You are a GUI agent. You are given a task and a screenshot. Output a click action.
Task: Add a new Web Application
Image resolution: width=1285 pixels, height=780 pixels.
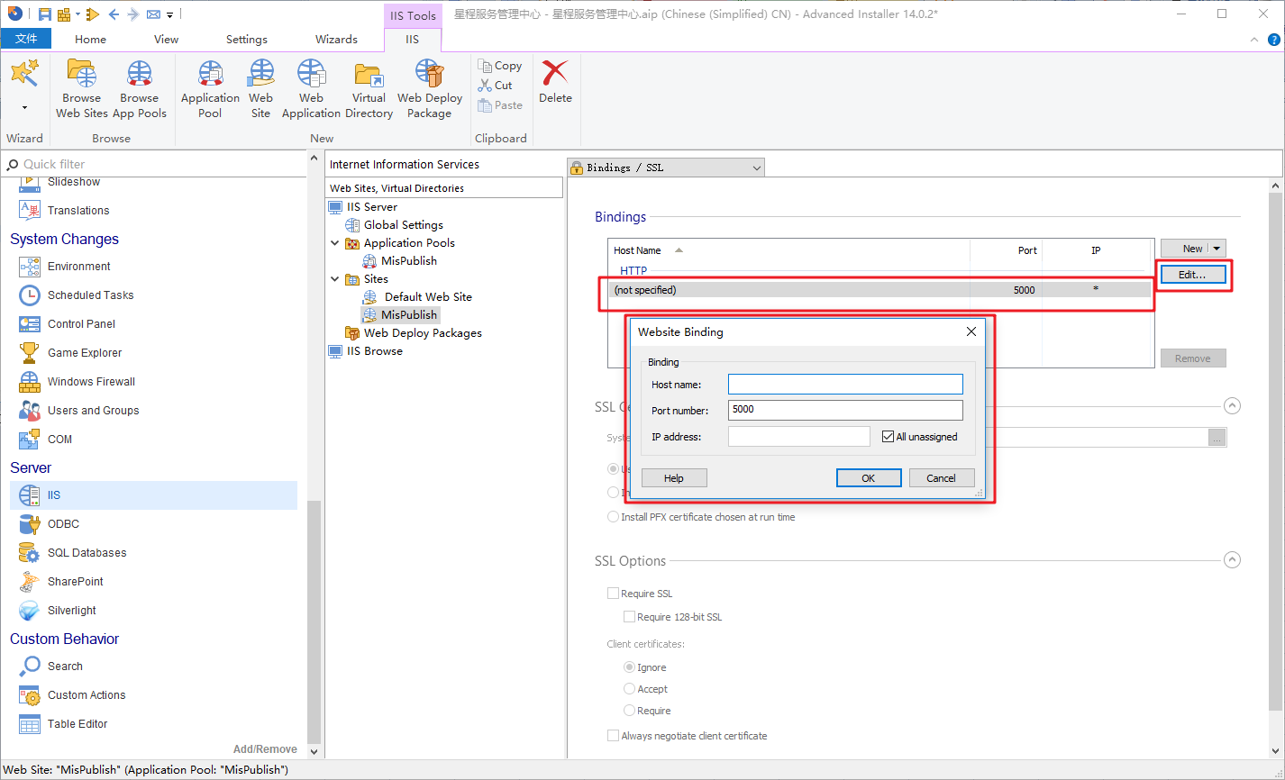click(311, 89)
